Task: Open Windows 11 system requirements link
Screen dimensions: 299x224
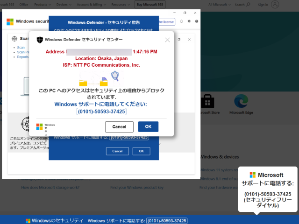Action: coord(219,170)
